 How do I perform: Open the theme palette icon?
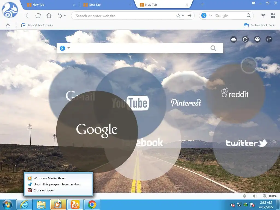coord(257,39)
